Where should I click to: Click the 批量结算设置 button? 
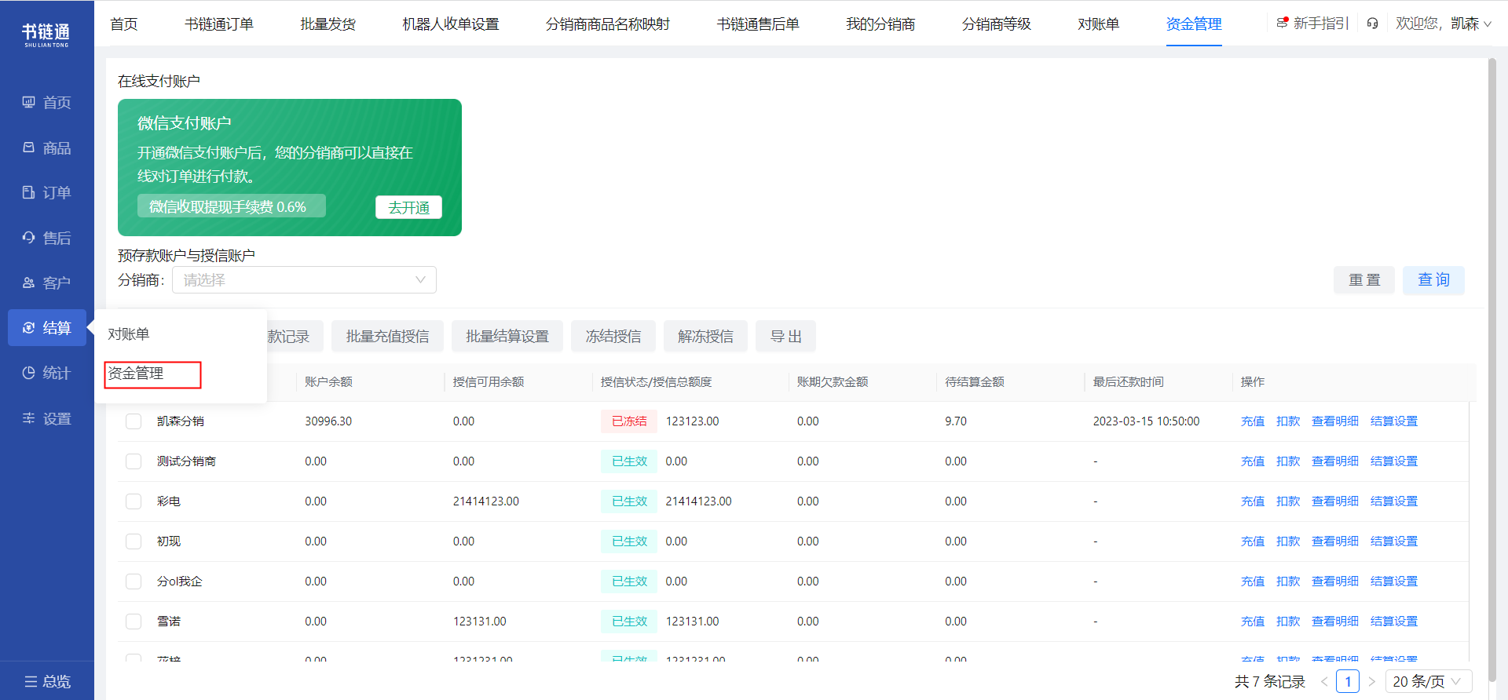pos(507,336)
